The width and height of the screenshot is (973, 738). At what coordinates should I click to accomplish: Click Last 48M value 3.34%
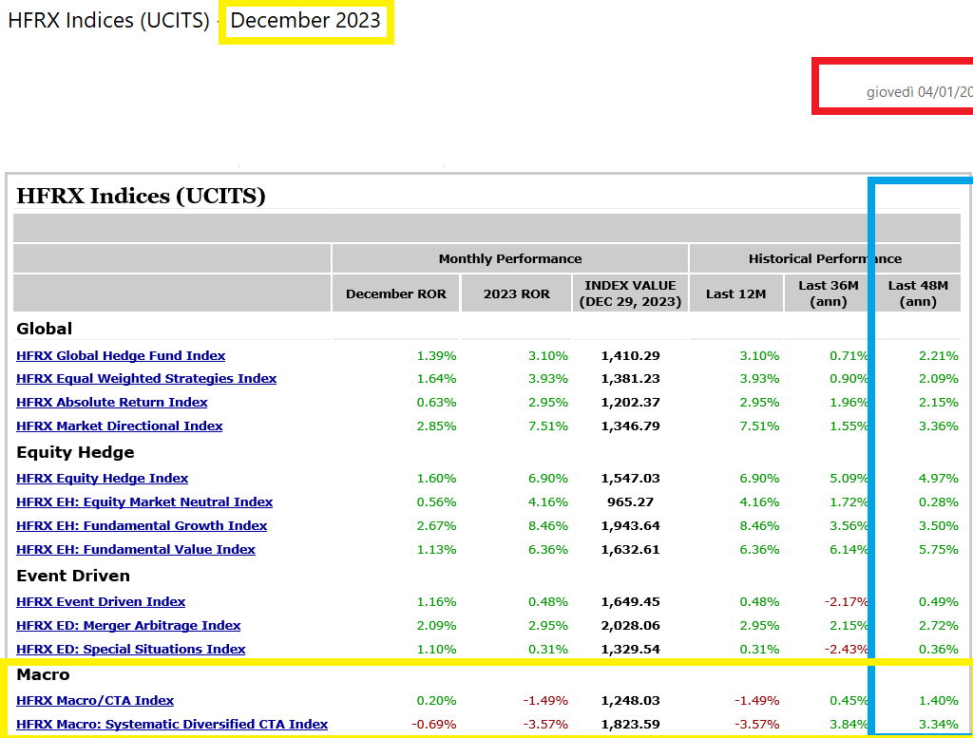(x=938, y=725)
